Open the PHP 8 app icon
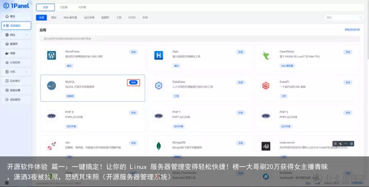Image resolution: width=369 pixels, height=187 pixels. [52, 116]
